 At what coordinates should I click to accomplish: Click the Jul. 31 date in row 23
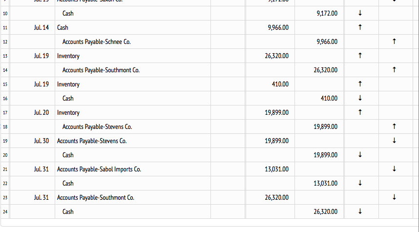tap(42, 197)
